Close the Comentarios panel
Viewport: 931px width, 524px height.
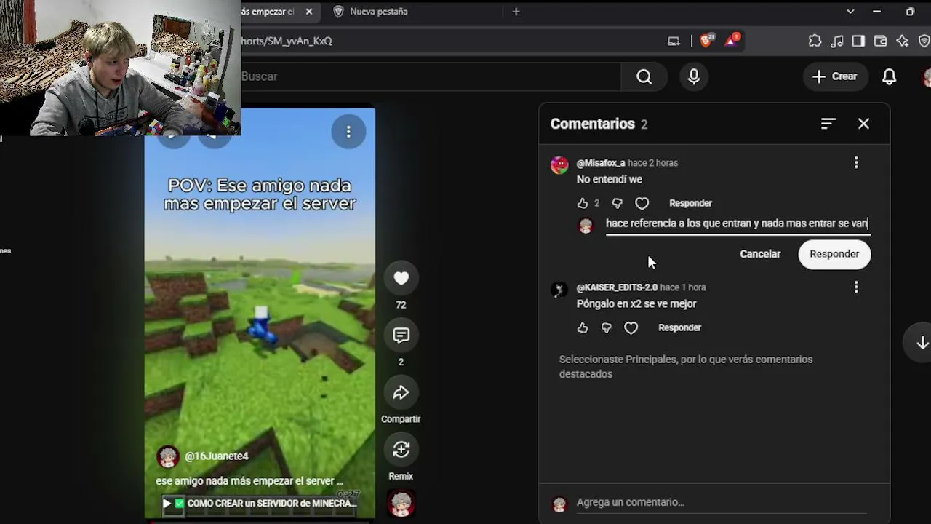click(863, 124)
